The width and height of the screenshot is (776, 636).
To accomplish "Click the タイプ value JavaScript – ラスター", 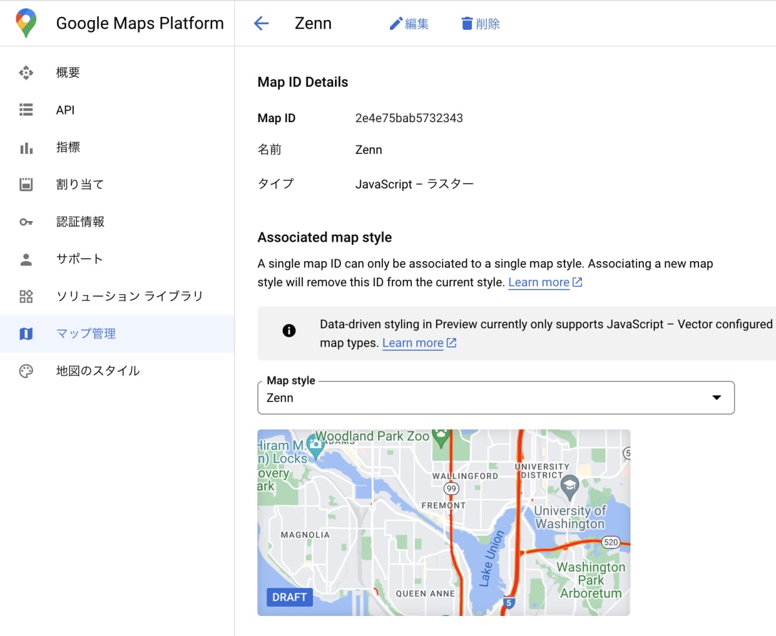I will [415, 184].
